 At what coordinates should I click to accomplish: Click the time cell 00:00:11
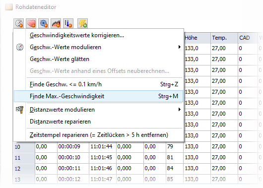click(73, 169)
